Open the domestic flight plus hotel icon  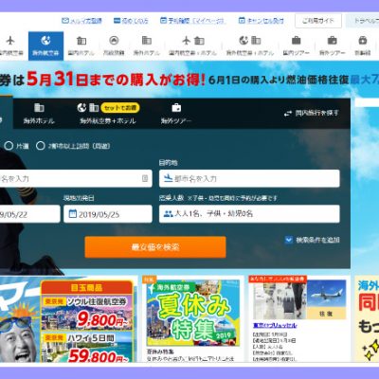point(193,41)
